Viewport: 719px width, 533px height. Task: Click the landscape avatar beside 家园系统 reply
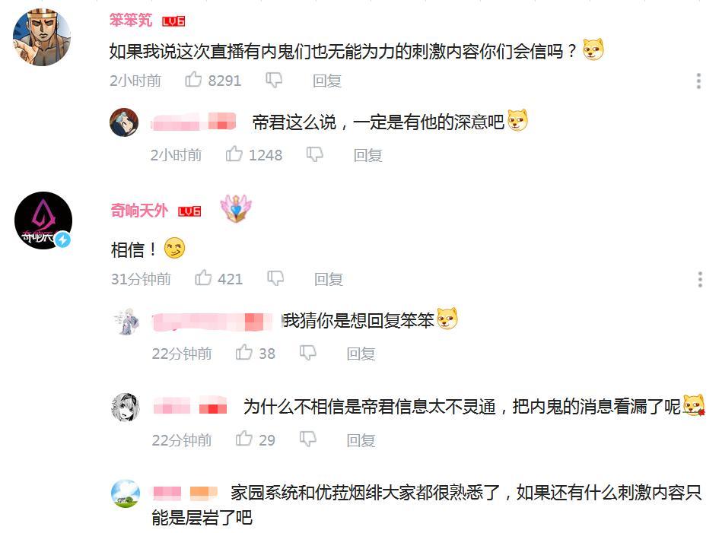pos(126,493)
